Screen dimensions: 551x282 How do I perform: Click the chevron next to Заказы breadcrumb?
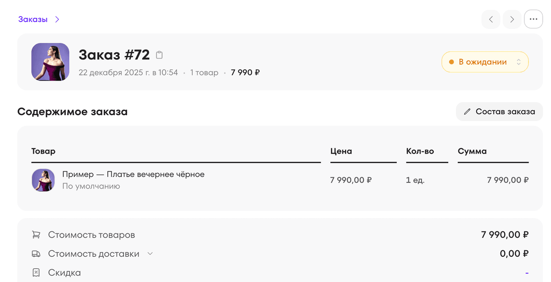point(57,19)
